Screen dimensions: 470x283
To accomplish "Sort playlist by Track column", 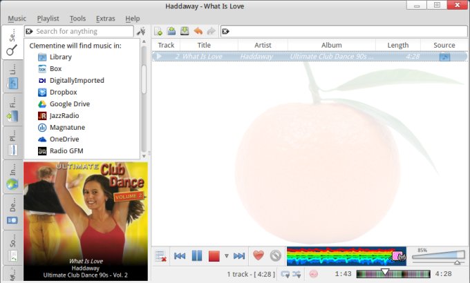I will click(166, 46).
